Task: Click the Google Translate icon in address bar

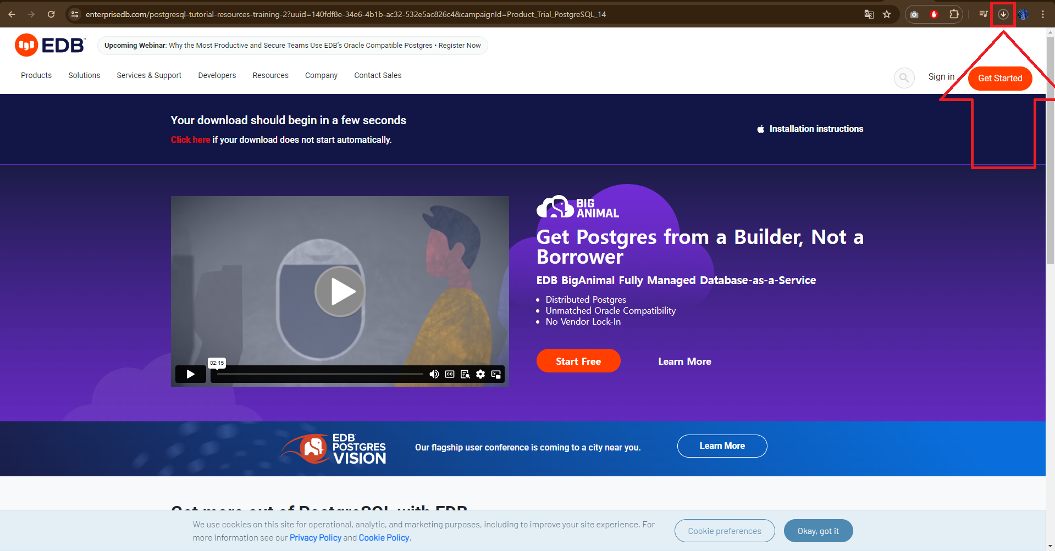Action: (869, 14)
